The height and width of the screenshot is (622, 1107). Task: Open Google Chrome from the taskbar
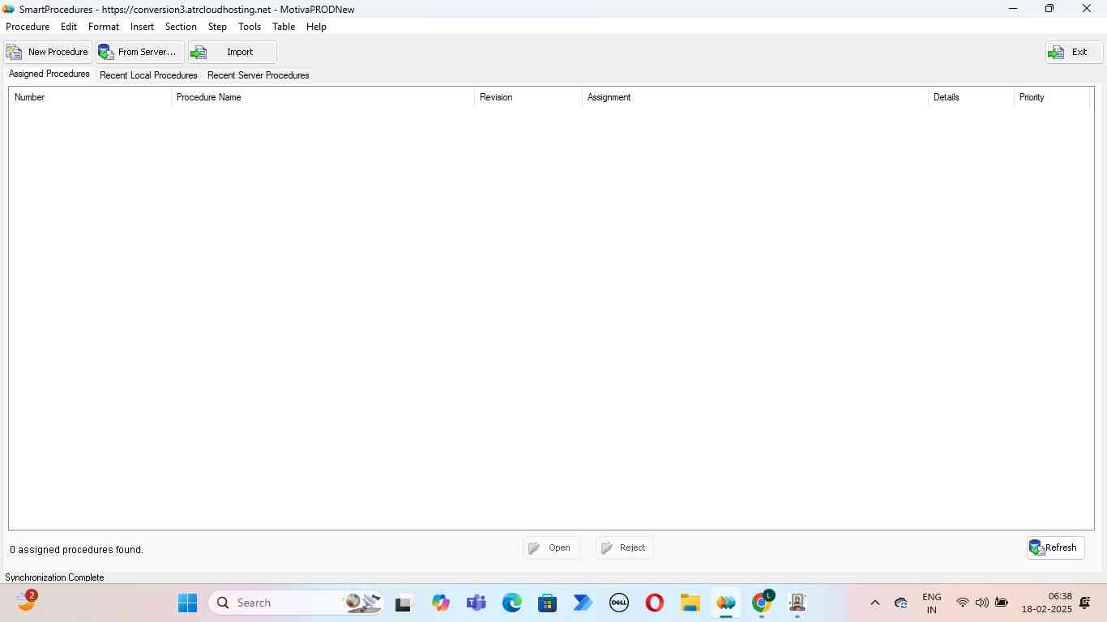[x=762, y=603]
